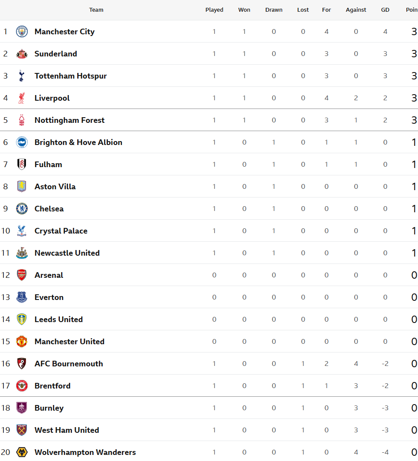
Task: Click the Manchester United crest
Action: (x=22, y=341)
